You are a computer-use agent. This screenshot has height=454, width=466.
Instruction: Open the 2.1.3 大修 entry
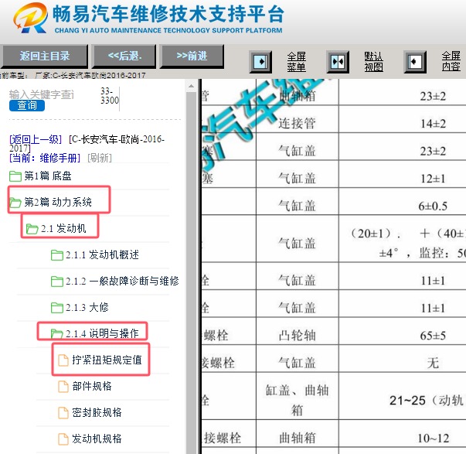87,307
